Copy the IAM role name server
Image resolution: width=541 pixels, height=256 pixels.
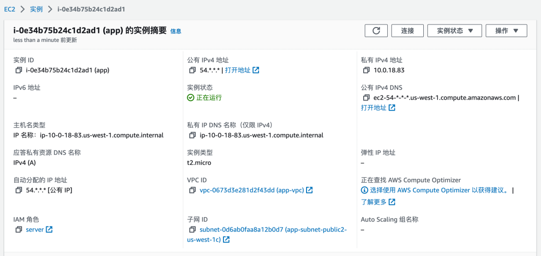(x=19, y=229)
